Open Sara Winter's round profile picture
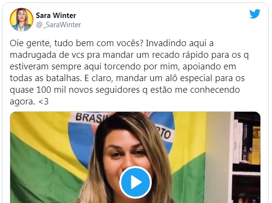272x203 pixels. 21,19
